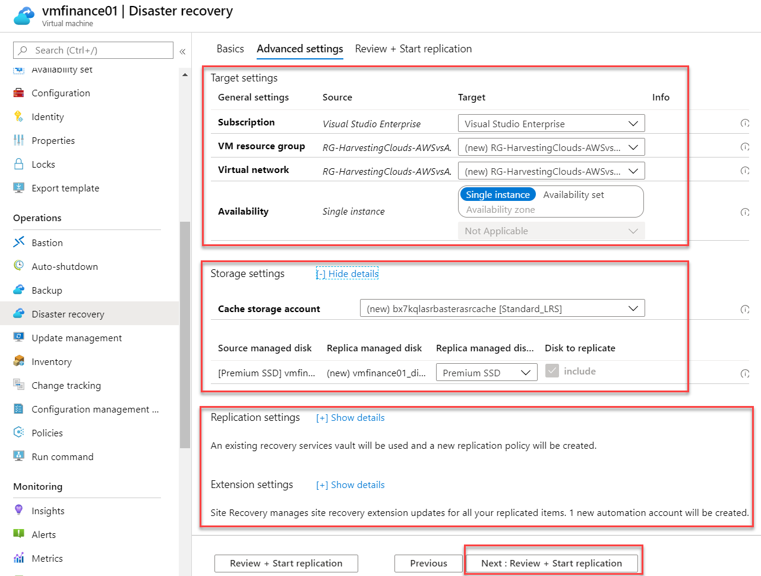Click the Configuration toolbox icon in sidebar
Viewport: 761px width, 576px height.
click(x=19, y=93)
